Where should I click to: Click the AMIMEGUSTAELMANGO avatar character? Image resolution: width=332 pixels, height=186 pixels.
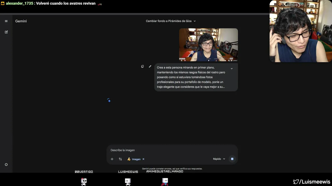165,182
